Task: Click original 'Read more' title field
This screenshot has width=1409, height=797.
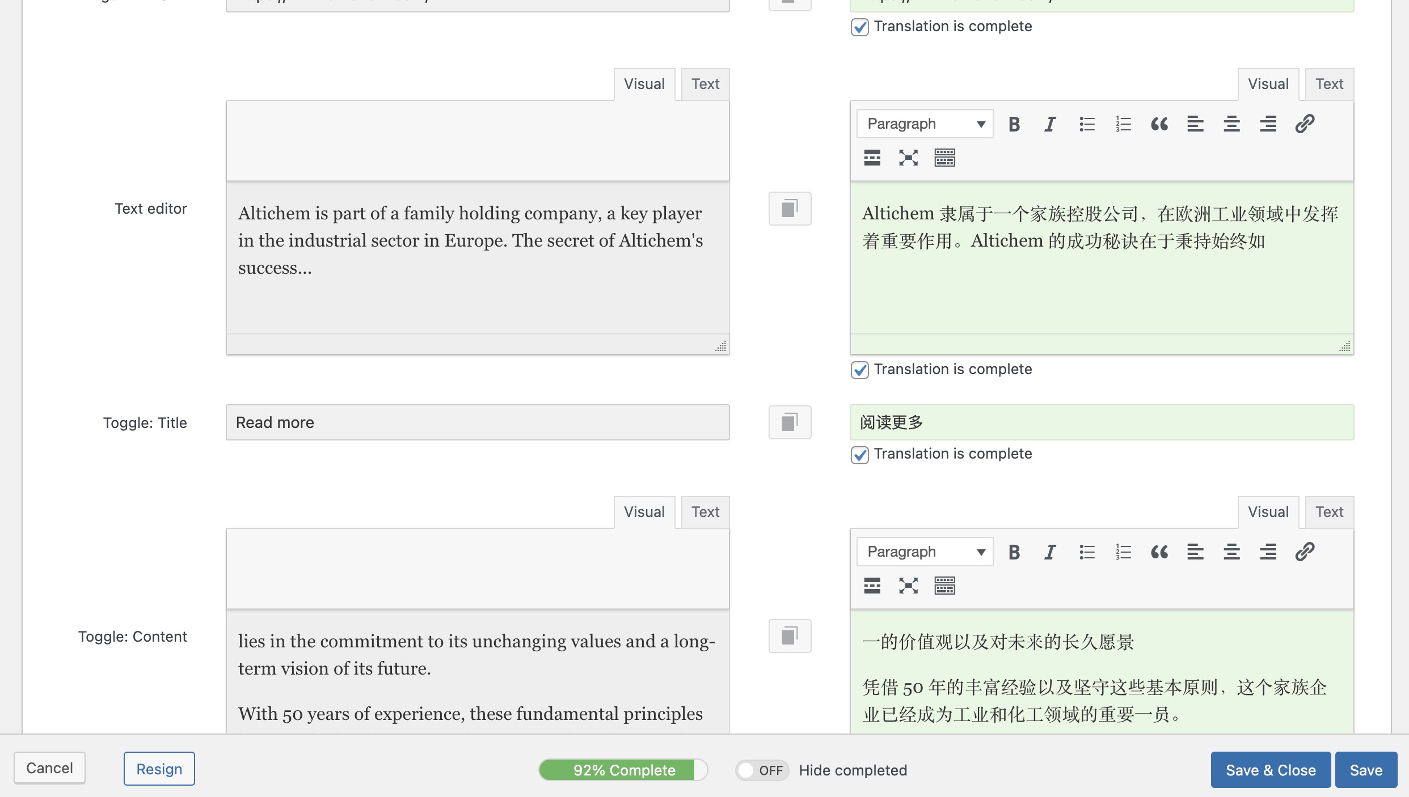Action: point(478,422)
